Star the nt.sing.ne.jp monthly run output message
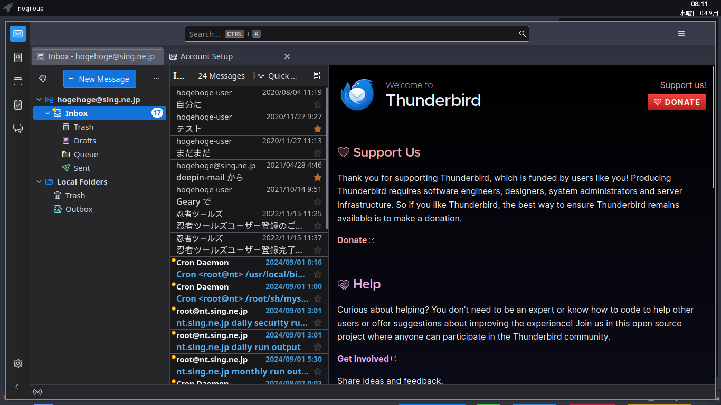Screen dimensions: 721x405 point(318,371)
